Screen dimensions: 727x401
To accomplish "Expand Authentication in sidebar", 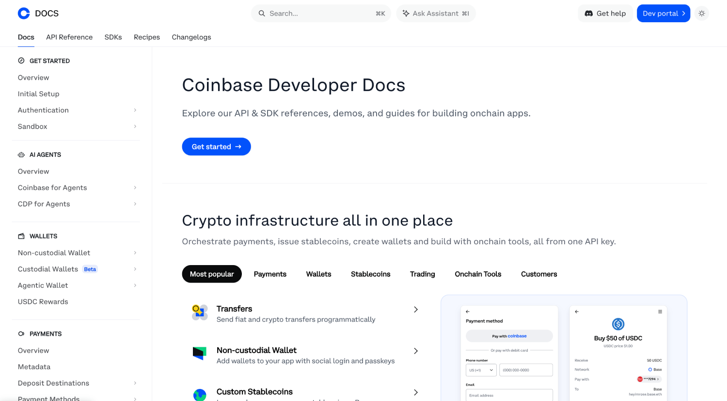I will coord(135,110).
